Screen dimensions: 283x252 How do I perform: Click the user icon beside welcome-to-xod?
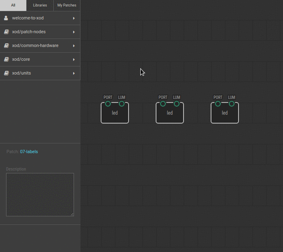coord(6,18)
